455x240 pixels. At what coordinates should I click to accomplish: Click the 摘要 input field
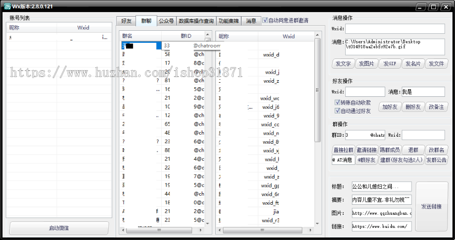click(382, 200)
